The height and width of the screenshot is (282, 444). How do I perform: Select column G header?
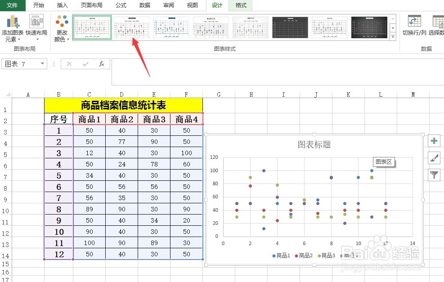click(219, 94)
